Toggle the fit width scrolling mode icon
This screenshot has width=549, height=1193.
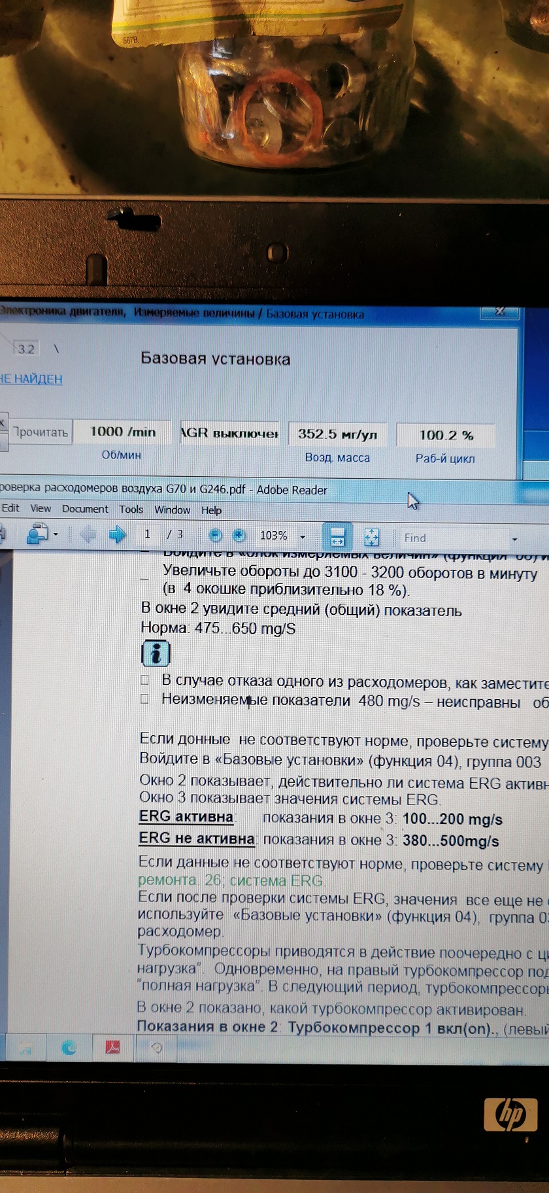[337, 537]
